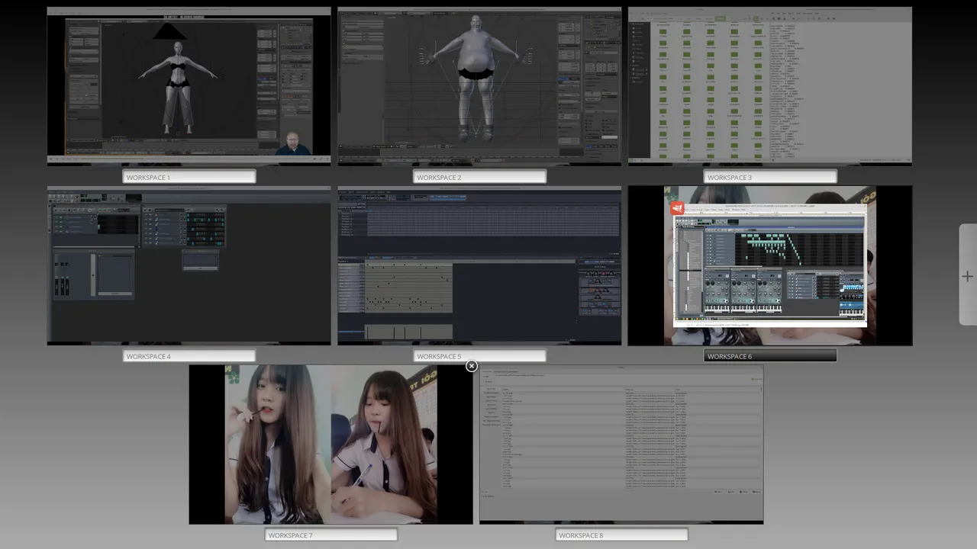
Task: Open the Workspace 6 thumbnail
Action: (x=770, y=265)
